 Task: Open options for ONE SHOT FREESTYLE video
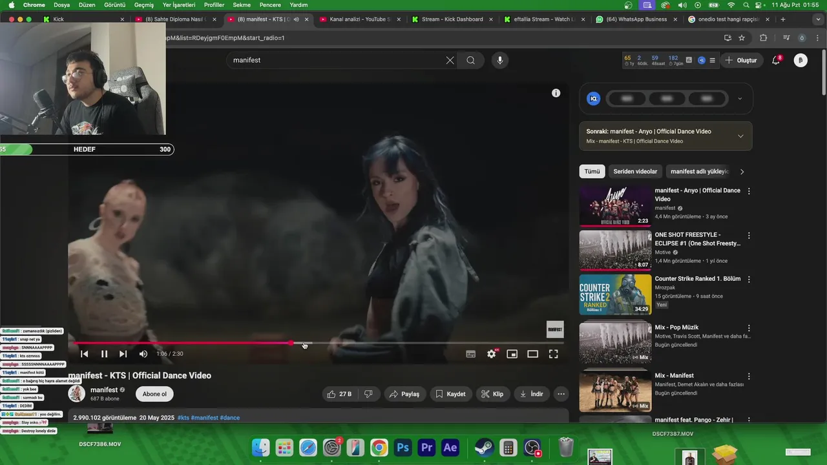click(x=749, y=236)
